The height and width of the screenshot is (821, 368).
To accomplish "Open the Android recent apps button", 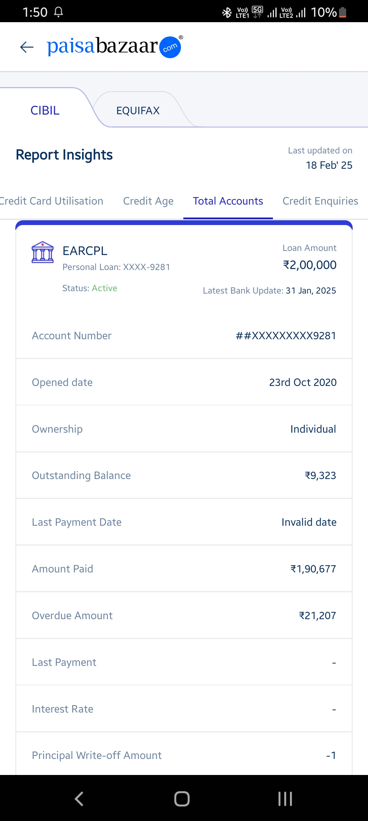I will pyautogui.click(x=285, y=798).
